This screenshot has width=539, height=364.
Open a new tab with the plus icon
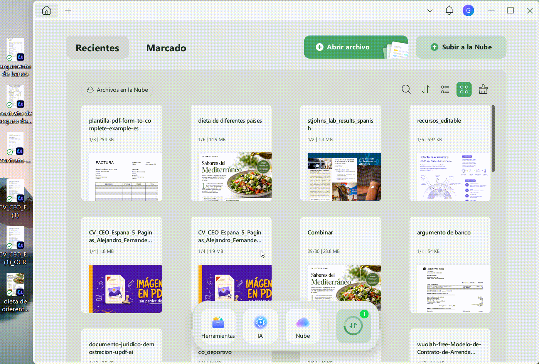click(x=68, y=11)
